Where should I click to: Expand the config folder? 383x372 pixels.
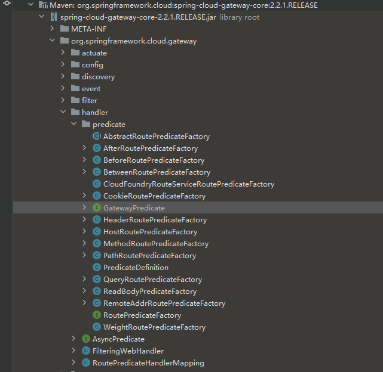(63, 64)
